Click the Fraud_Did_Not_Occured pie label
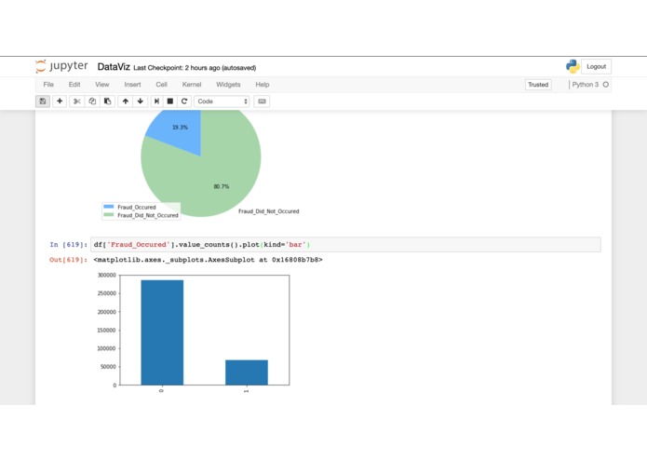 click(x=269, y=211)
